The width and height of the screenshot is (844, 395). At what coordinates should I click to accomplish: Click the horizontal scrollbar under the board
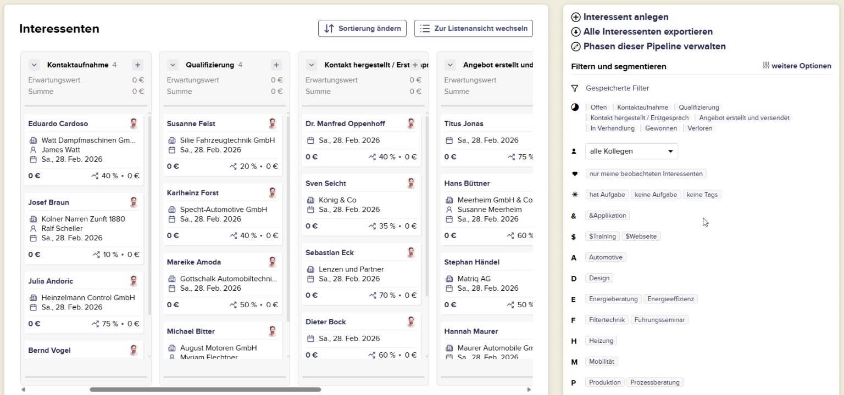(x=205, y=390)
